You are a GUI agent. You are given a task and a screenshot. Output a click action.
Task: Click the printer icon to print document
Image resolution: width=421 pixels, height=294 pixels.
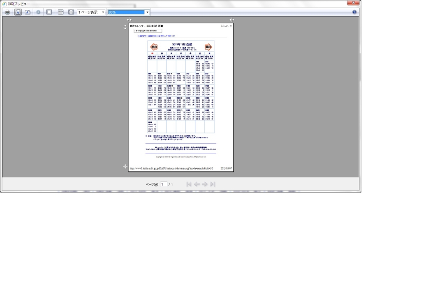click(x=7, y=12)
